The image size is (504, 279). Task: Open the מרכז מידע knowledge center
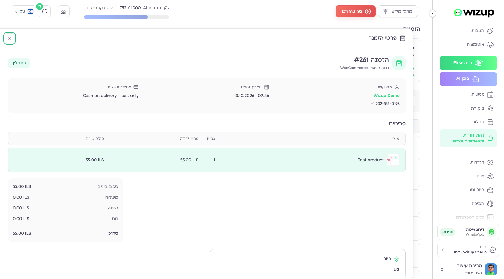coord(398,11)
